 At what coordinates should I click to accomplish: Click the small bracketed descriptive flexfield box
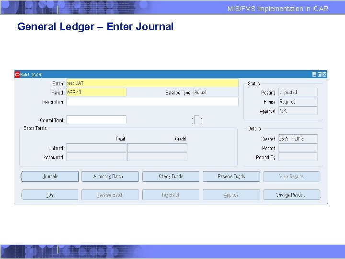[x=197, y=120]
